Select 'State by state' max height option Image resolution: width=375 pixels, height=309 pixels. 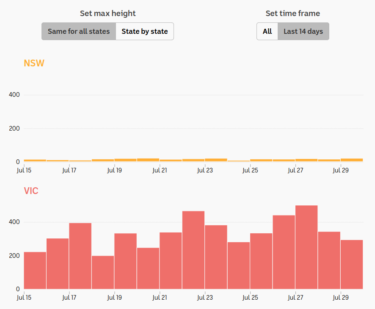pos(145,31)
